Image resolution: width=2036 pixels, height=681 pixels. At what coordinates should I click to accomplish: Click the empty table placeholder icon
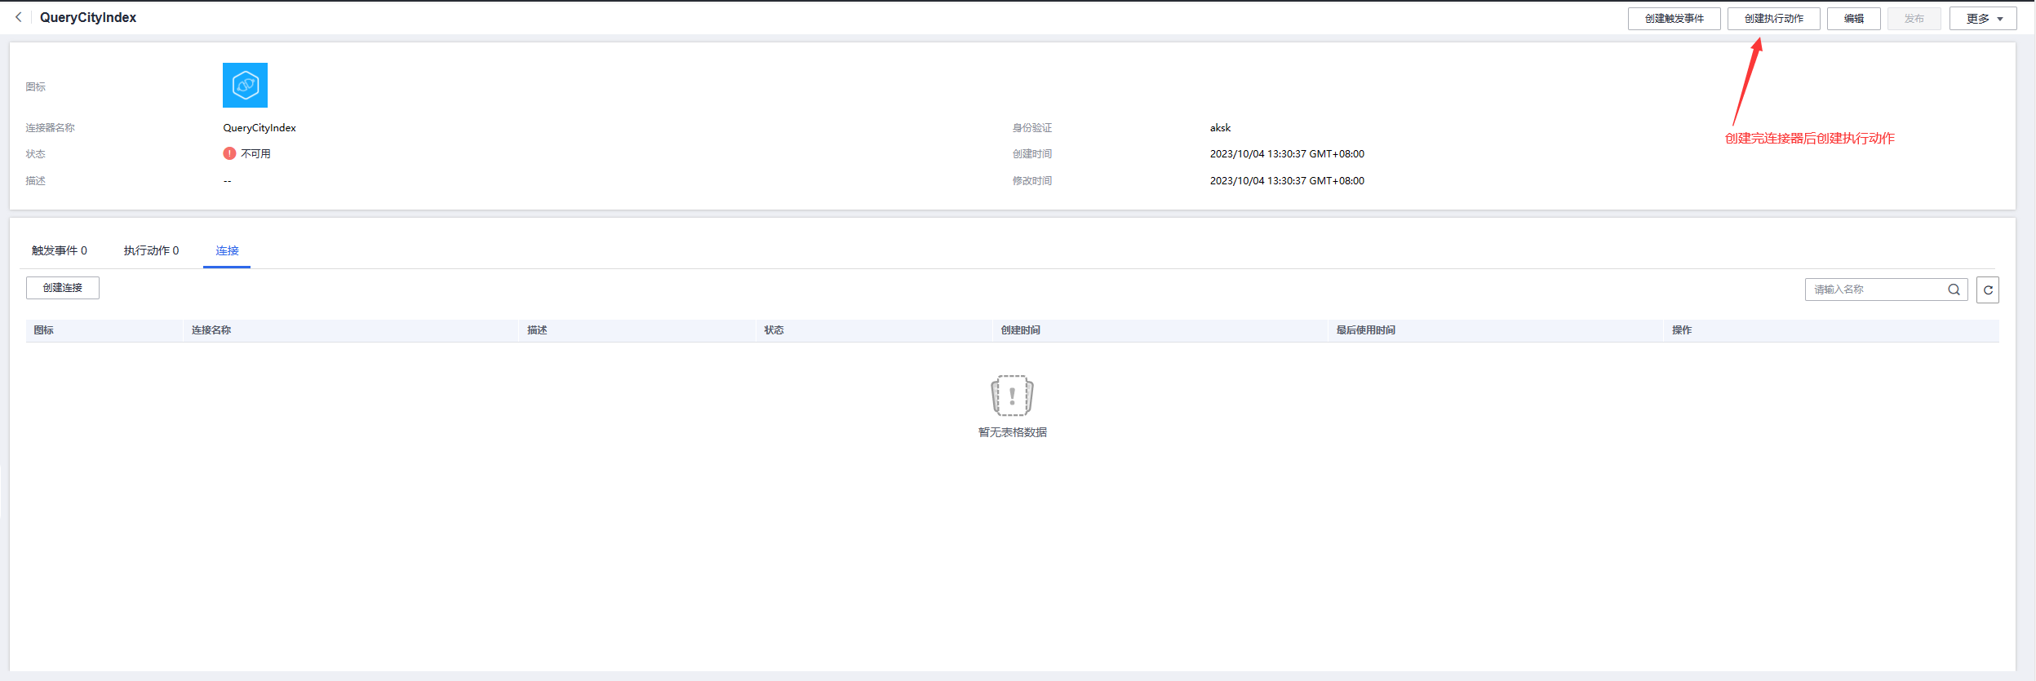tap(1012, 396)
